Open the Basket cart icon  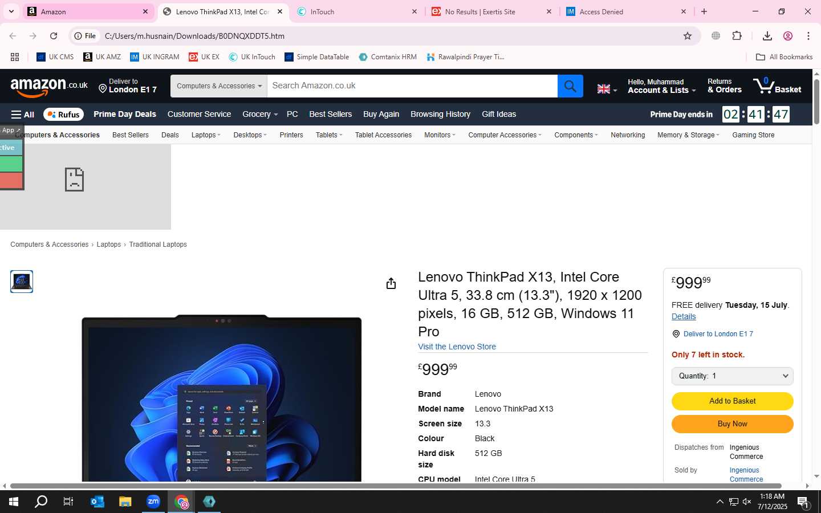click(777, 86)
